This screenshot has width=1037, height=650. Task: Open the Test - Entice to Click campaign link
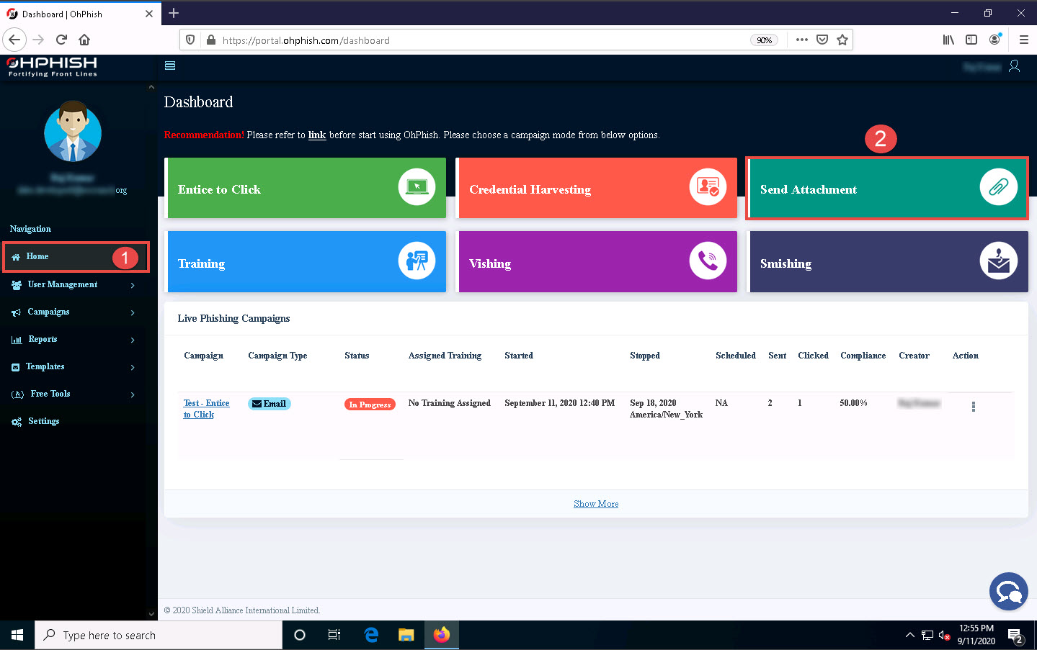(x=206, y=409)
